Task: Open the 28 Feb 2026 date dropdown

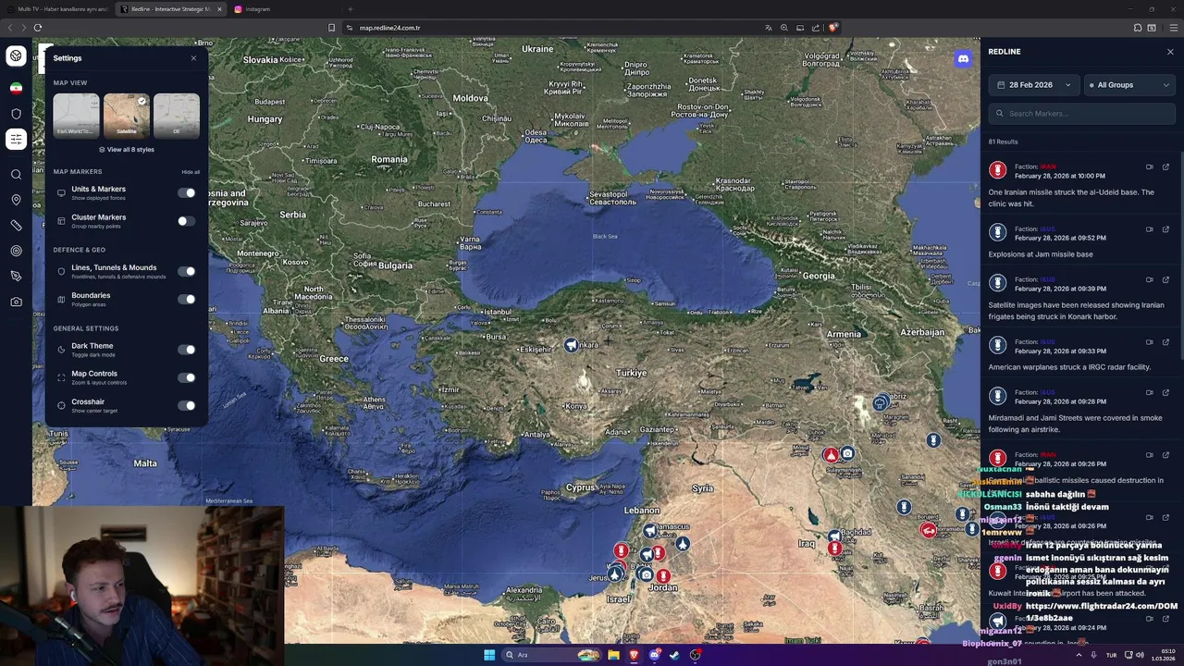Action: tap(1033, 85)
